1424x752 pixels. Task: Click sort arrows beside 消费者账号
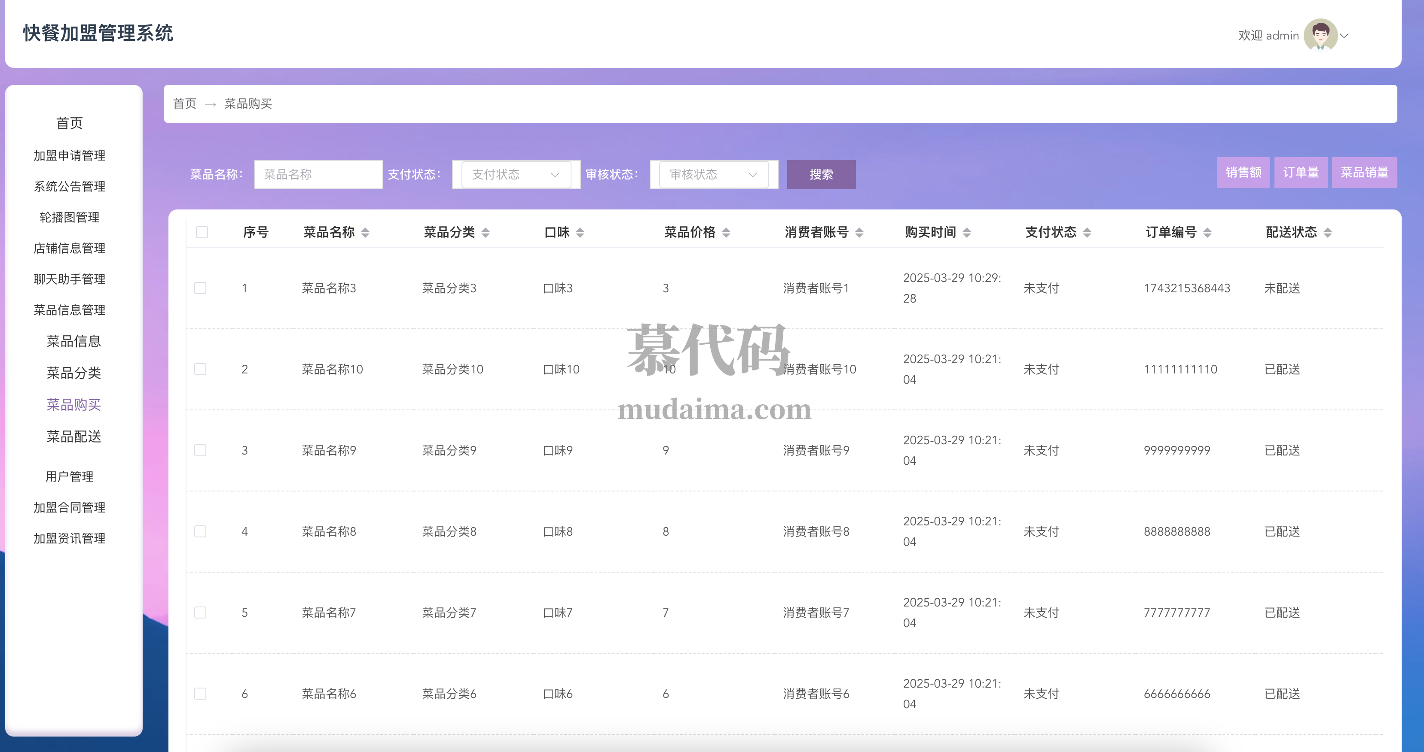[x=859, y=233]
